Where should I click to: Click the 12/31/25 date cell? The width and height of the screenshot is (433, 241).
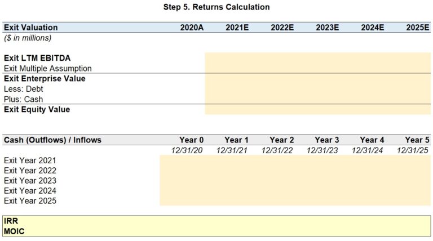point(413,150)
